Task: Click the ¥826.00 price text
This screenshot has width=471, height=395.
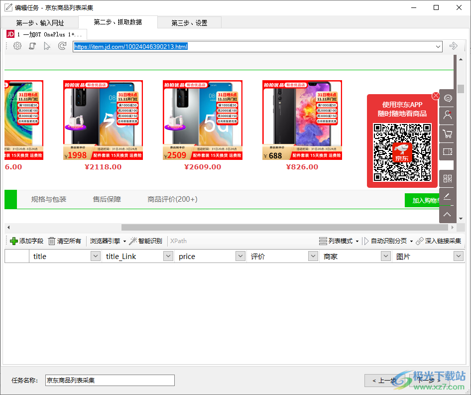Action: click(x=302, y=167)
